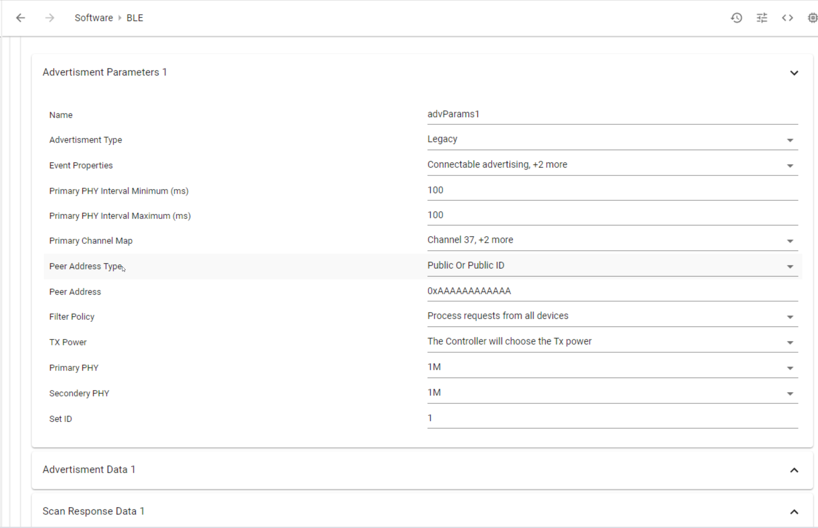
Task: Open the Filter Policy dropdown
Action: click(790, 317)
